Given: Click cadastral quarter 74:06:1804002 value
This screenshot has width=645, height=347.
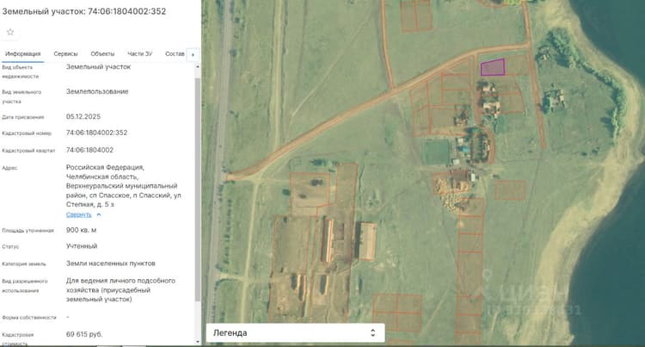Looking at the screenshot, I should [89, 150].
